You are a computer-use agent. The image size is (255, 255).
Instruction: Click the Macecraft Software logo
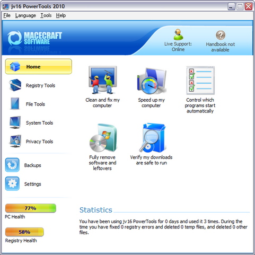(x=34, y=38)
